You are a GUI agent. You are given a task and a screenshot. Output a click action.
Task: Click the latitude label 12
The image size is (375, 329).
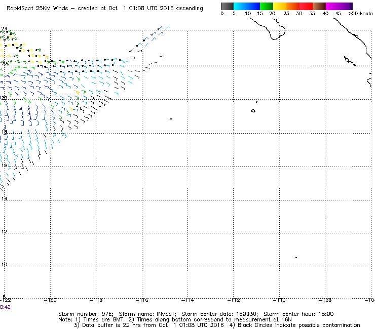tap(4, 232)
